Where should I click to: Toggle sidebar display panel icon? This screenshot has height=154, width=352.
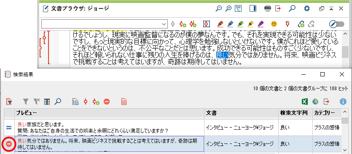point(253,8)
